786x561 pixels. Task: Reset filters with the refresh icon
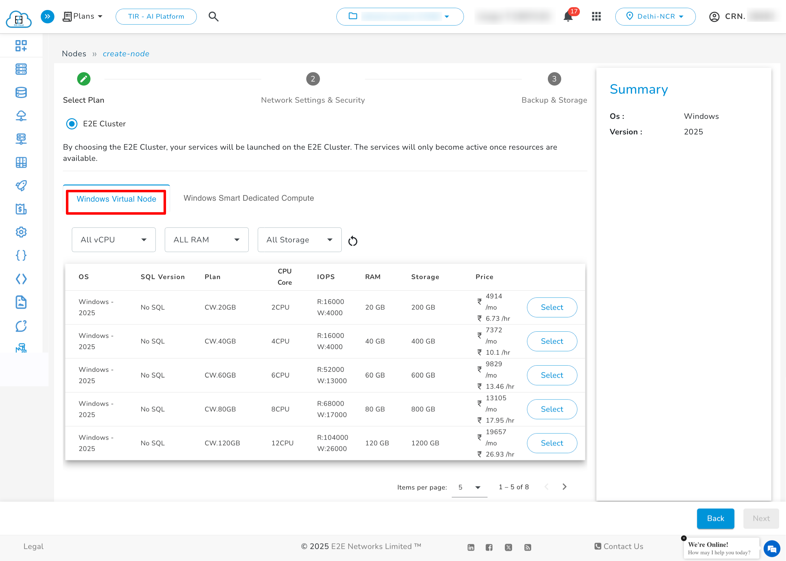[x=353, y=241]
